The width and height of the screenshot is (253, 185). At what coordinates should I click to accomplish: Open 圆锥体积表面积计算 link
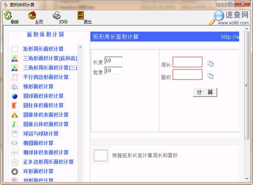tap(46, 115)
